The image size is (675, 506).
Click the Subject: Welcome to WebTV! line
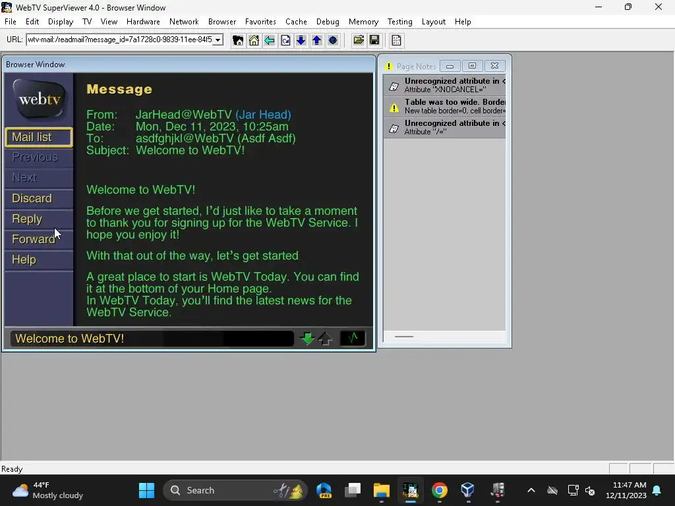click(165, 150)
